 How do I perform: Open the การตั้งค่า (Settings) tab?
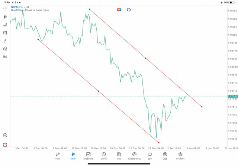point(180,156)
